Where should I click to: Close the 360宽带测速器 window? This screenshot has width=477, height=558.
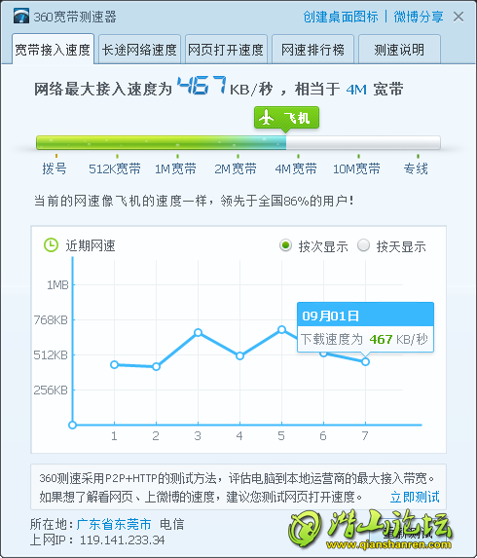(459, 17)
